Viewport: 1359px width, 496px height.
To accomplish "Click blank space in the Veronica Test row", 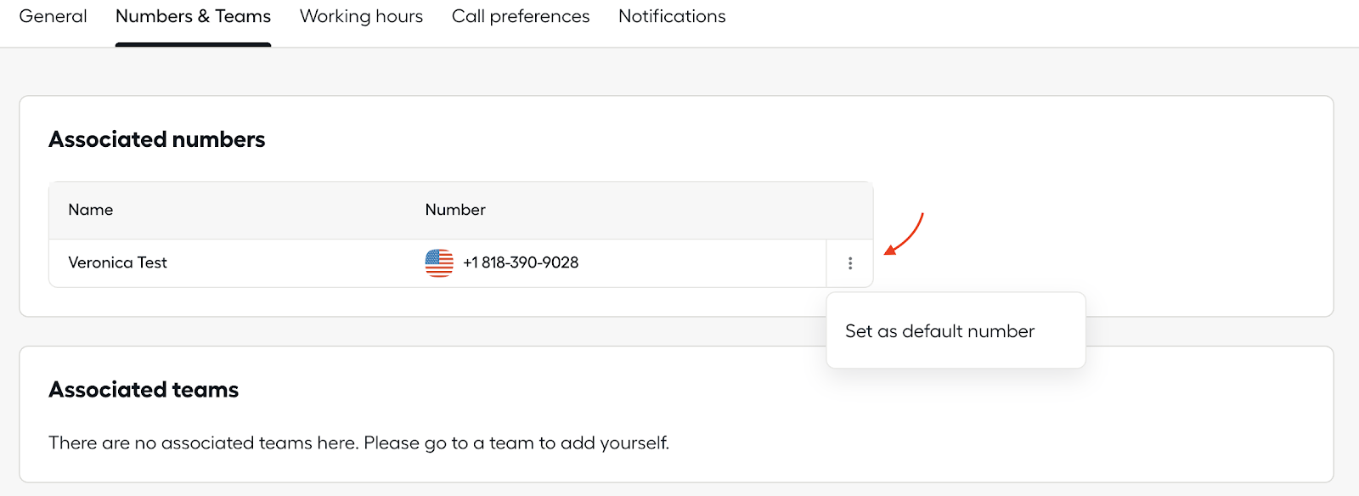I will click(705, 263).
